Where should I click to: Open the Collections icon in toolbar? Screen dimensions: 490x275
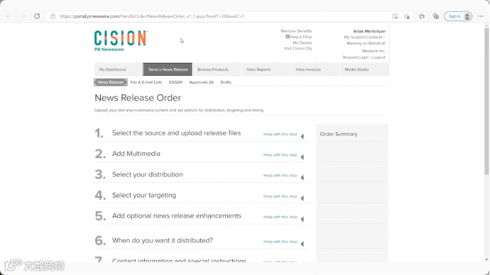pos(436,16)
